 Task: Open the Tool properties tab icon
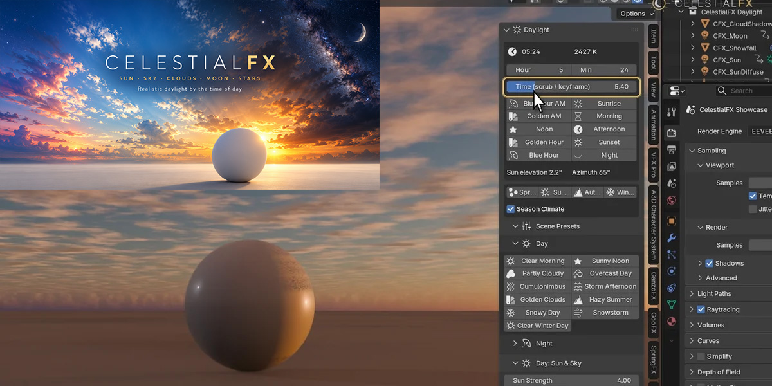tap(672, 112)
